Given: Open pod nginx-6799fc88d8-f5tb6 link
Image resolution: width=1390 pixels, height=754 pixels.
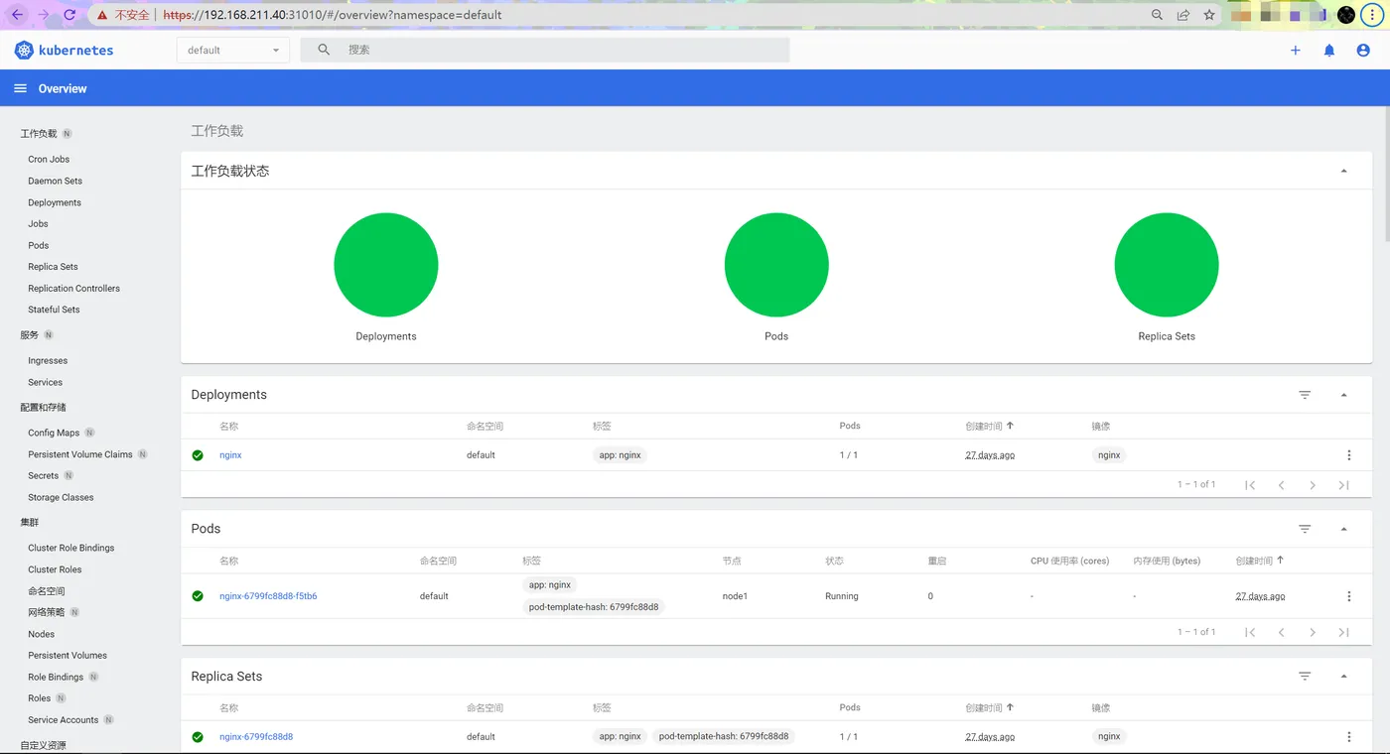Looking at the screenshot, I should point(268,596).
